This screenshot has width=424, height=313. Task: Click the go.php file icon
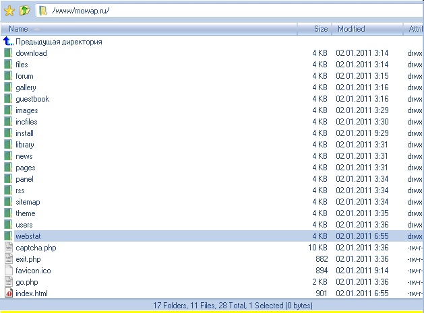pyautogui.click(x=9, y=282)
